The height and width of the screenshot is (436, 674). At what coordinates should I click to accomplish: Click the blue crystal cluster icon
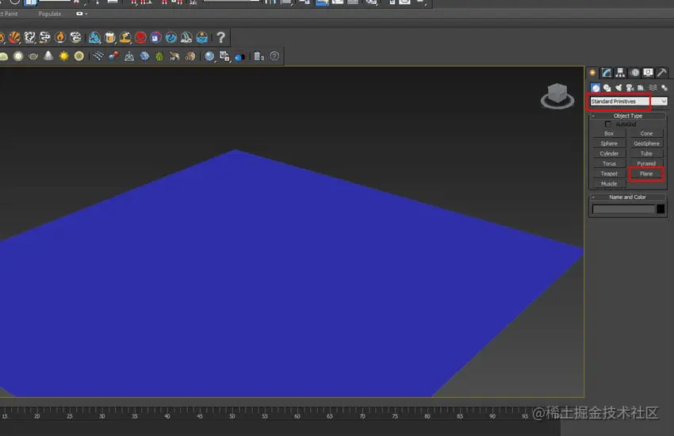[x=145, y=56]
